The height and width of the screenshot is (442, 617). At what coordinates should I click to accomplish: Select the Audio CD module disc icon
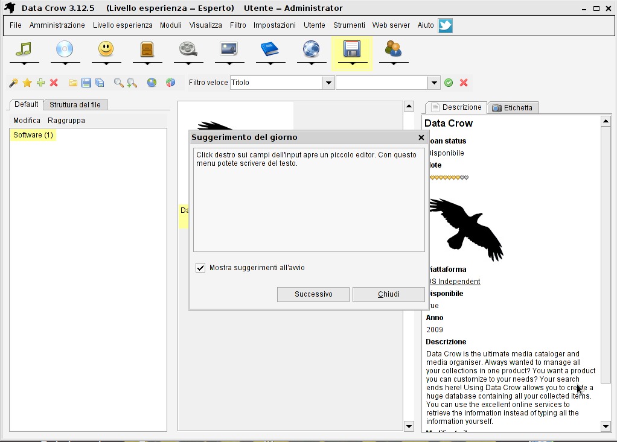pos(65,49)
